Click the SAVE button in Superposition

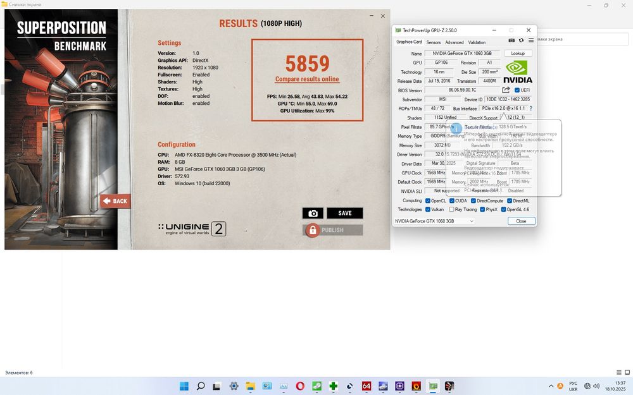[345, 213]
